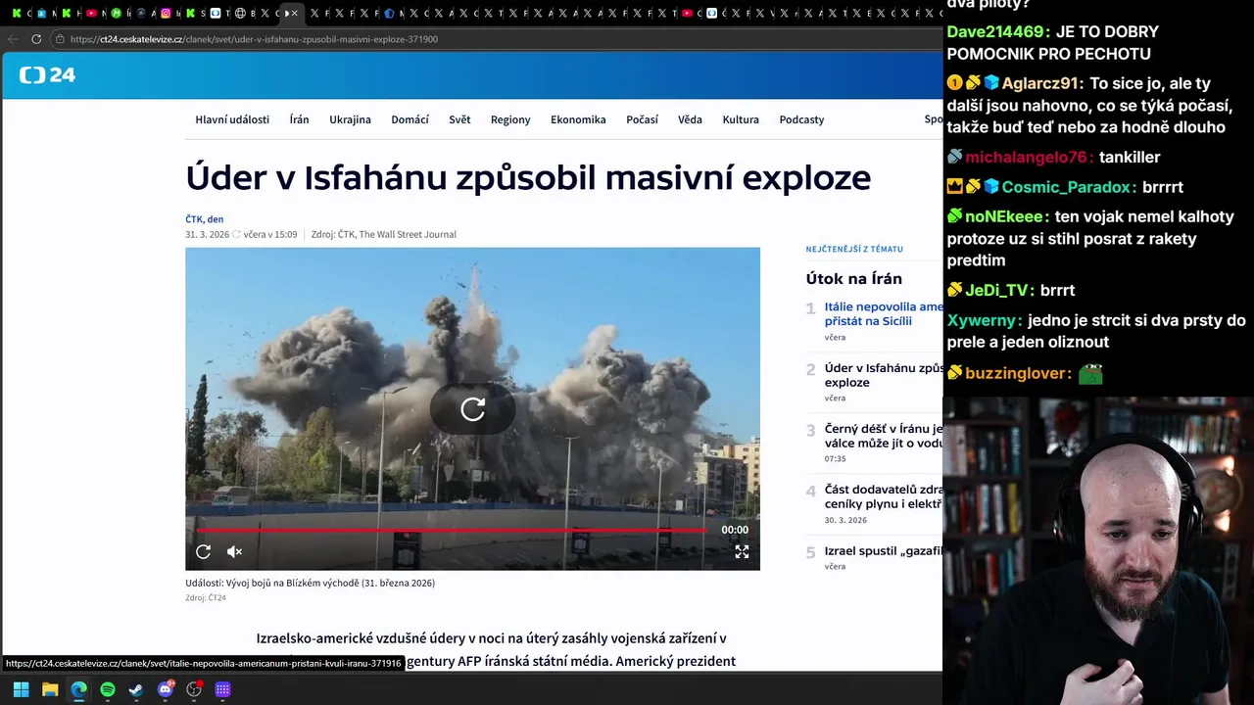The width and height of the screenshot is (1254, 705).
Task: Replay the video with center reload button
Action: 472,409
